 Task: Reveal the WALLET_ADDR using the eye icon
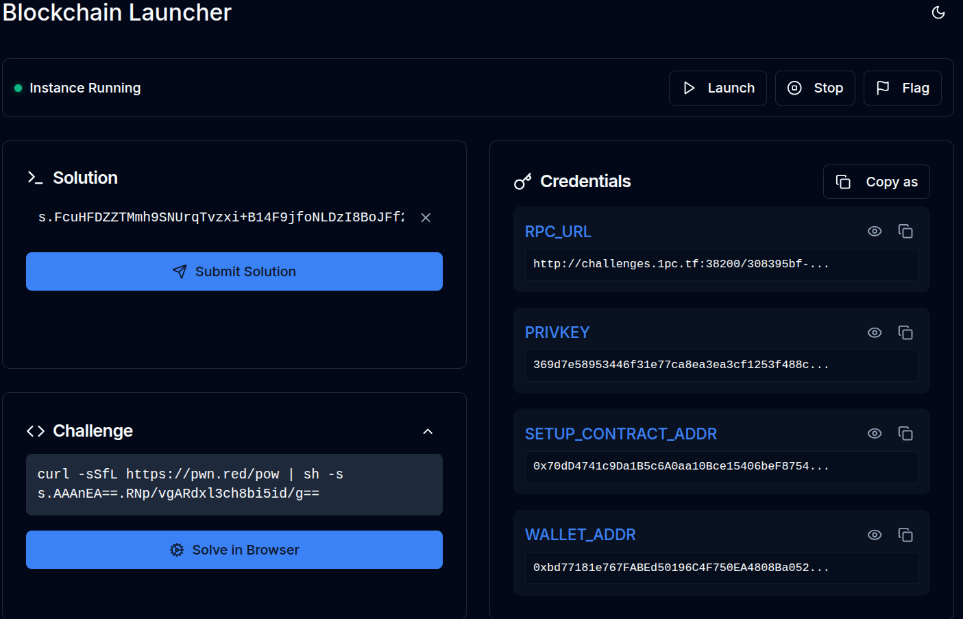click(x=875, y=535)
